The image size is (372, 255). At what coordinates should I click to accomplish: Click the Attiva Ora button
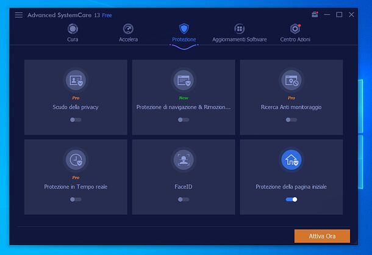322,236
